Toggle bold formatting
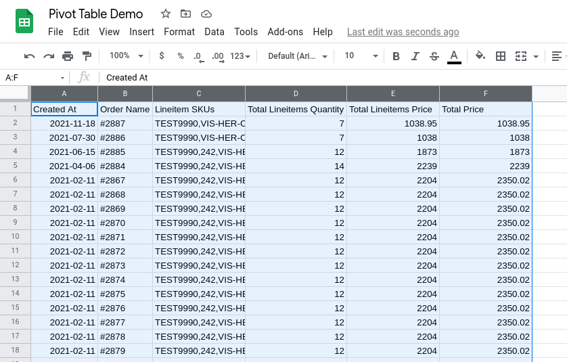Image resolution: width=567 pixels, height=362 pixels. click(x=396, y=56)
